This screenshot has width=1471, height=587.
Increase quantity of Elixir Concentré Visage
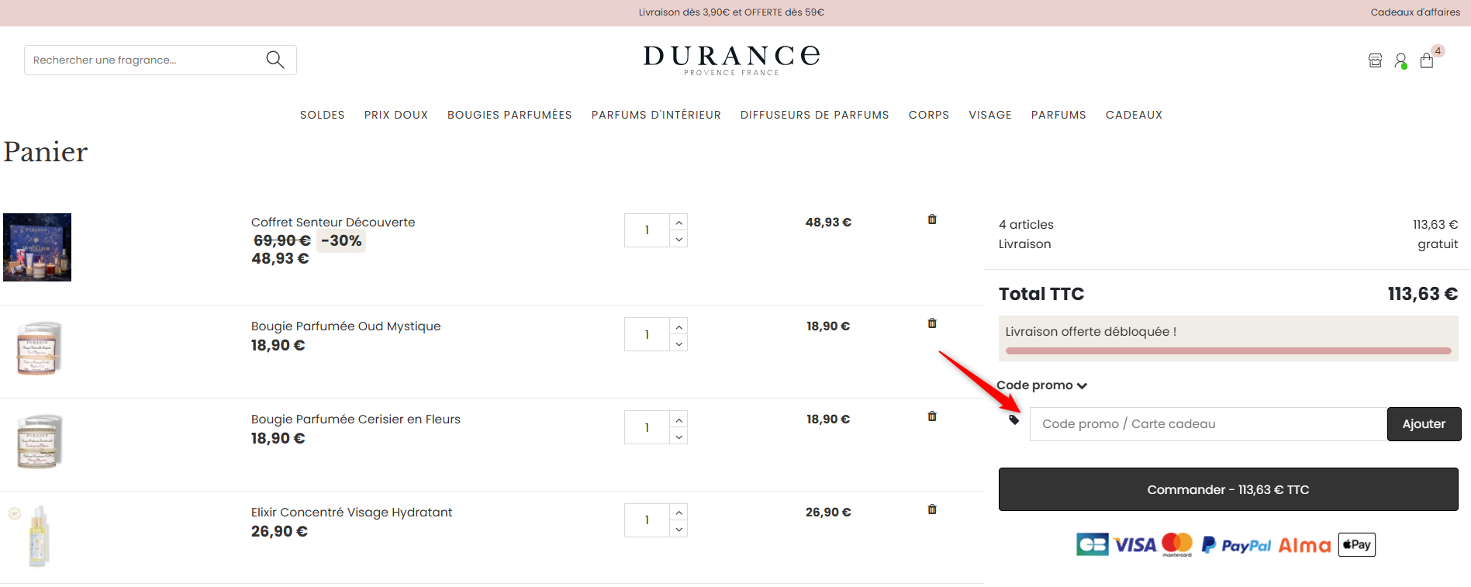(x=679, y=512)
